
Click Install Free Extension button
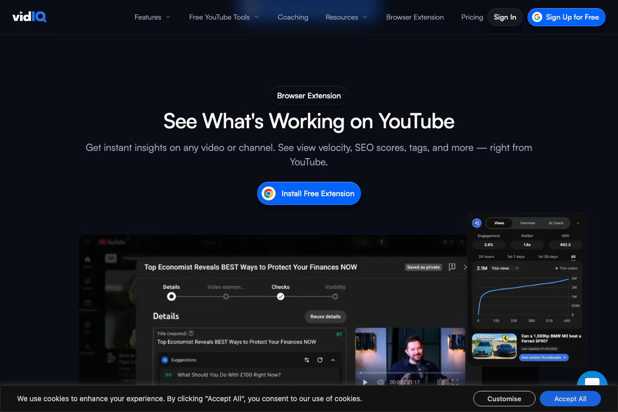(309, 194)
